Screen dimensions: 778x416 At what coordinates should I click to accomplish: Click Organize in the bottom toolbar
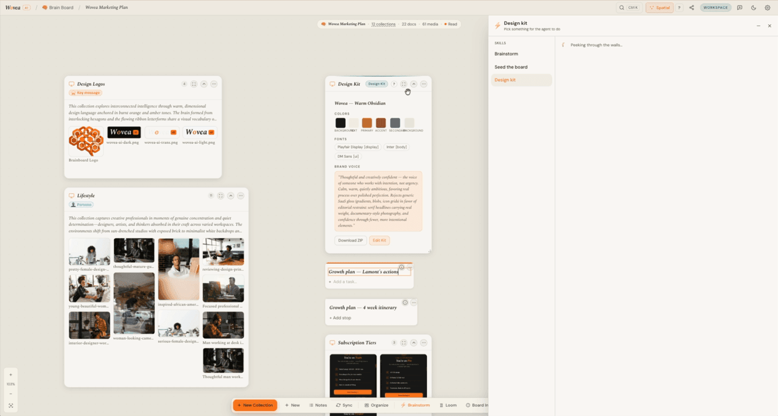377,405
